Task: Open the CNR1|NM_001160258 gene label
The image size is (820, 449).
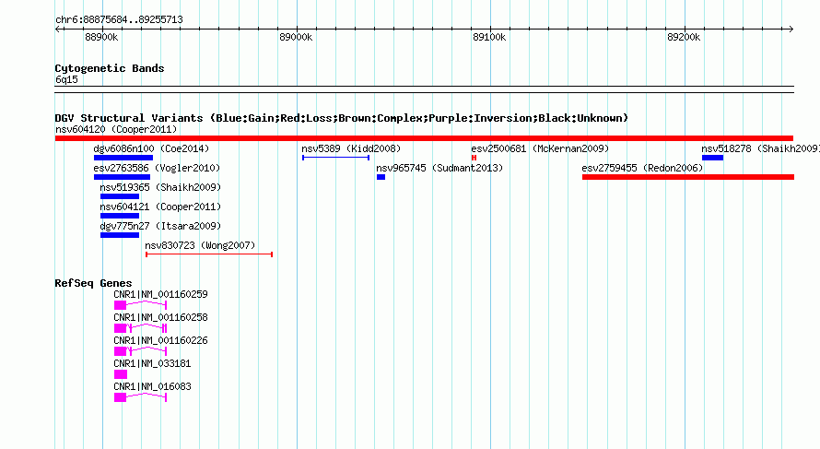Action: coord(160,317)
